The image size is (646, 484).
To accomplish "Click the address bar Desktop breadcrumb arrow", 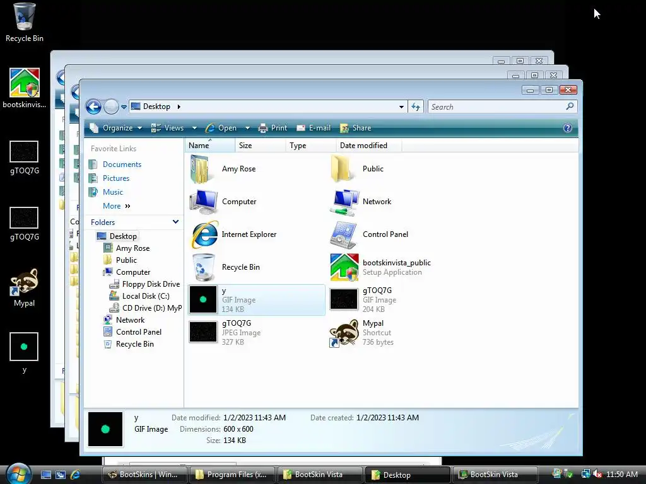I will point(179,107).
